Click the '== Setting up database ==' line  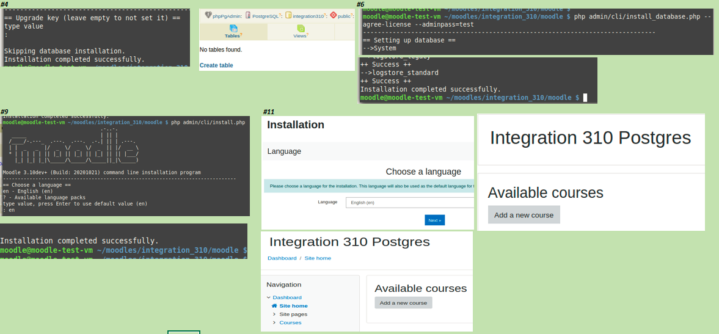tap(409, 40)
